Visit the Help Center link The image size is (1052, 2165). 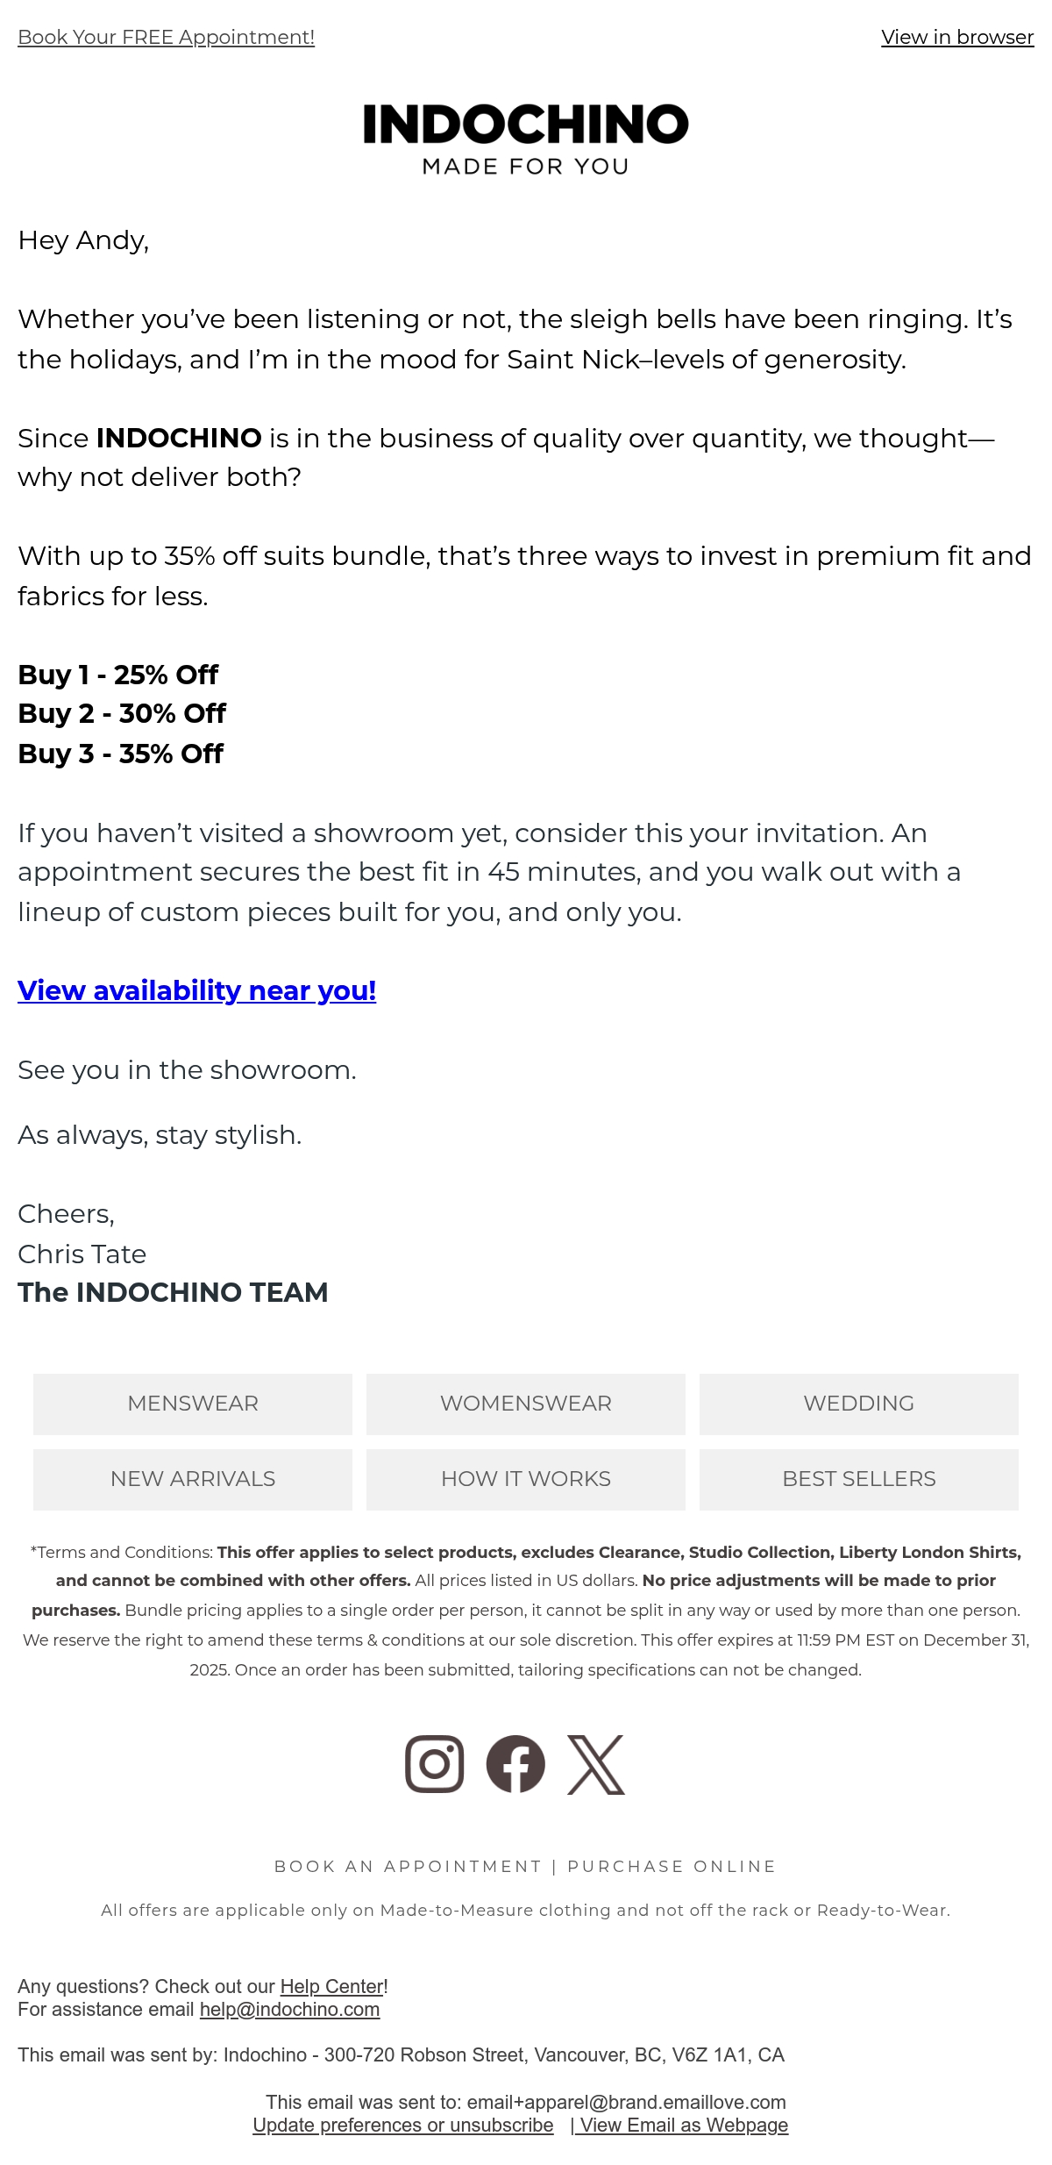(331, 1986)
